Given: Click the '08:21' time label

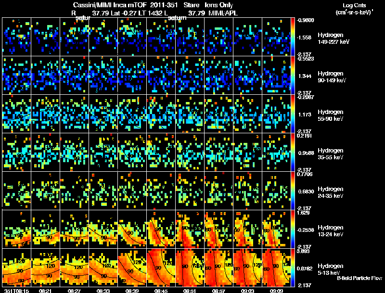Looking at the screenshot, I should (x=46, y=291).
